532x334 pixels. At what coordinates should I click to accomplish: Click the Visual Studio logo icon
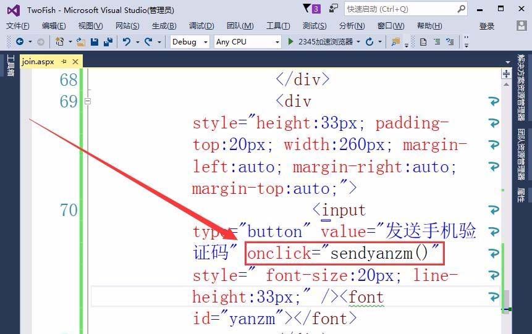coord(14,10)
